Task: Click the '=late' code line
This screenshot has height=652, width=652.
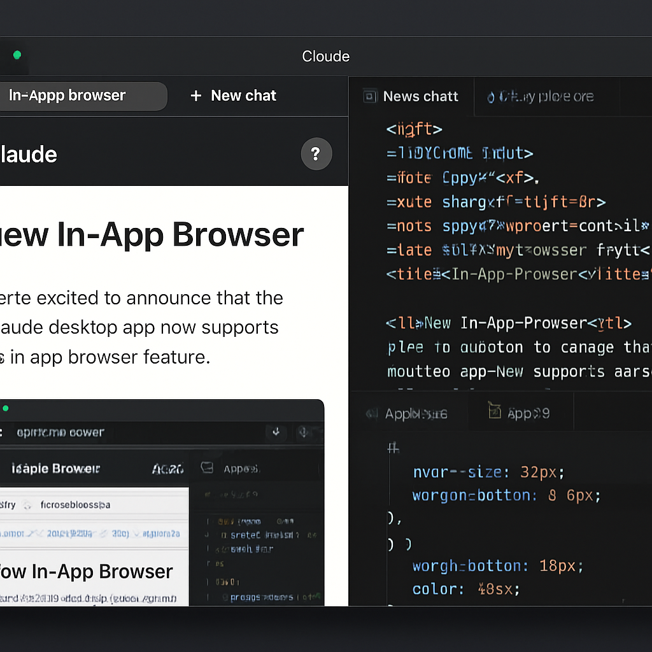Action: [x=518, y=250]
